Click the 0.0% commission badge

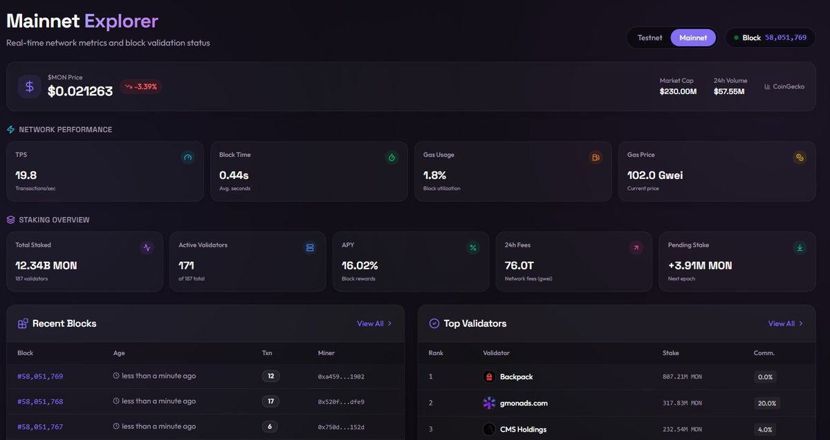[765, 376]
